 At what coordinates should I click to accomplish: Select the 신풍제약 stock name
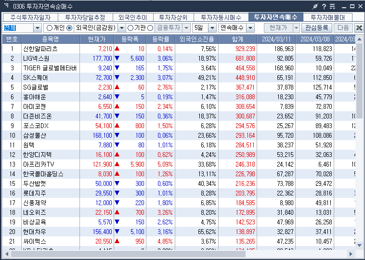(35, 203)
